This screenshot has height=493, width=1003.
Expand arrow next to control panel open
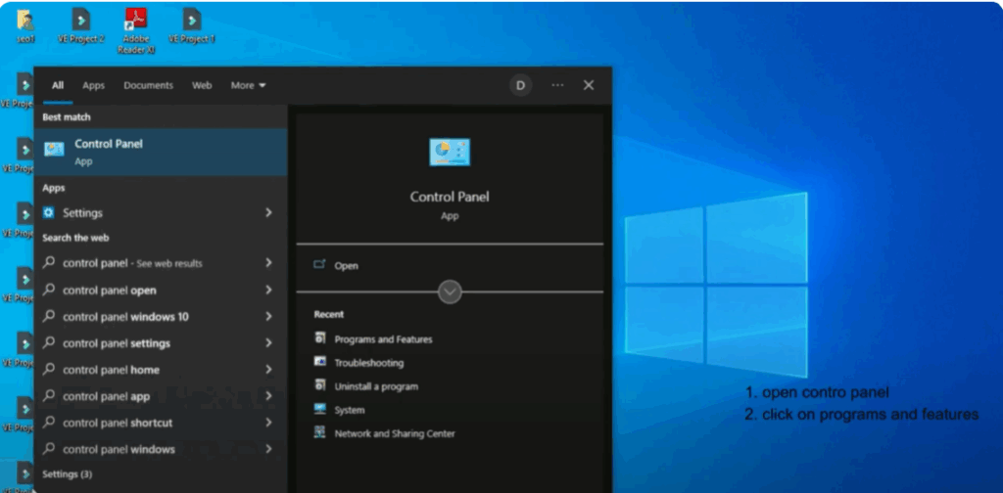(268, 291)
